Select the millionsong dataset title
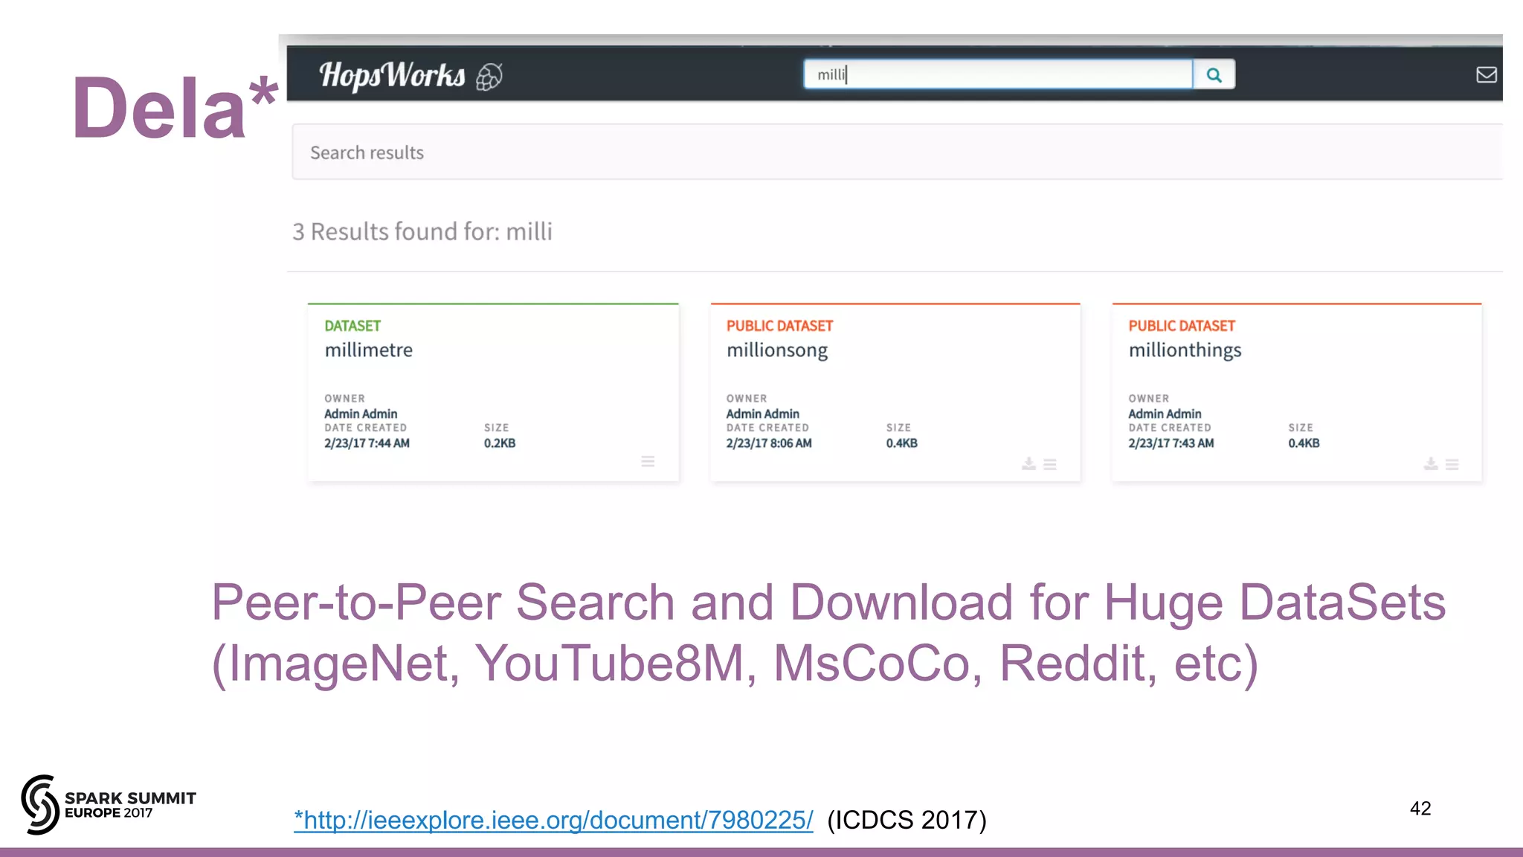 777,350
